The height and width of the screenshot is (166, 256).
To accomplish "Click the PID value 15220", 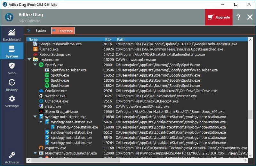I will [109, 60].
